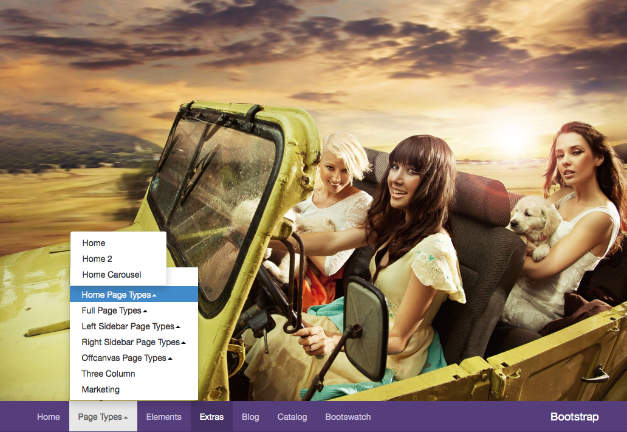Expand Offcanvas Page Types submenu
Screen dimensions: 627x432
click(x=134, y=358)
